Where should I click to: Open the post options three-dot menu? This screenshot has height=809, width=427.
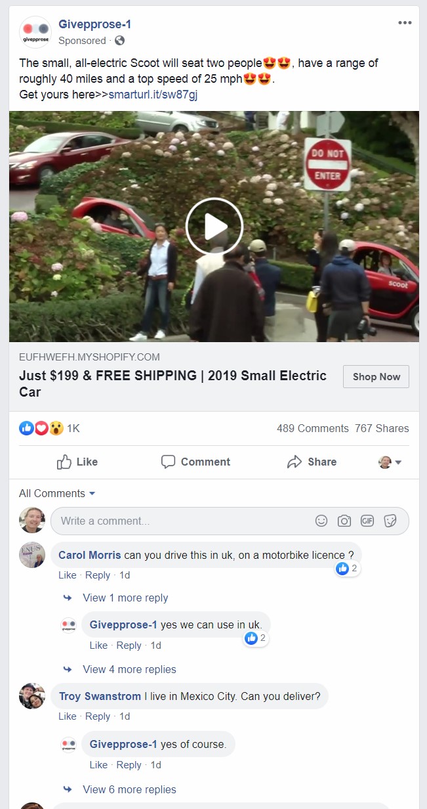click(x=405, y=23)
